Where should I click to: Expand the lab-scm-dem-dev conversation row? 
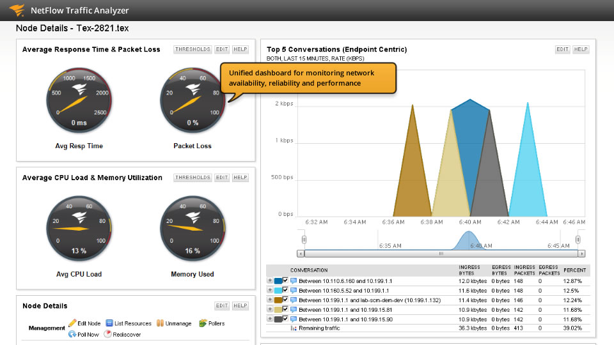270,300
